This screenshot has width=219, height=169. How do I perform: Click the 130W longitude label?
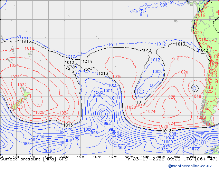113,157
